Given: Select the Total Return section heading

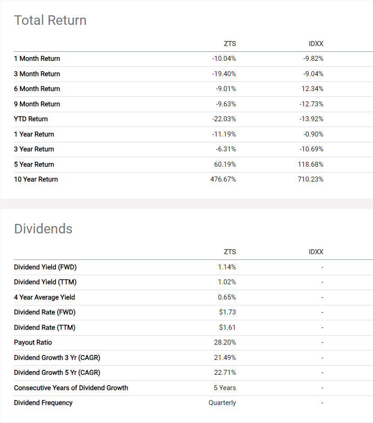Looking at the screenshot, I should coord(50,20).
